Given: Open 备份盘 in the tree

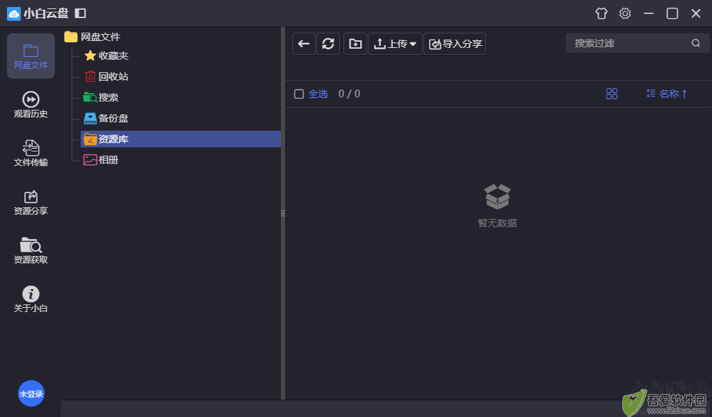Looking at the screenshot, I should pos(113,118).
